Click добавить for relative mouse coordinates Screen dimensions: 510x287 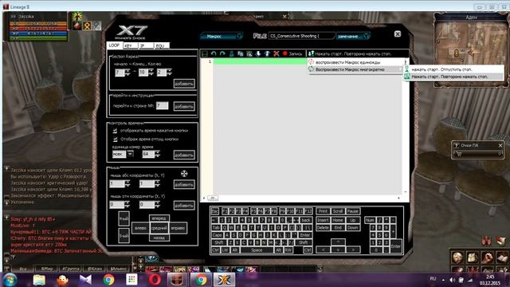tap(184, 206)
